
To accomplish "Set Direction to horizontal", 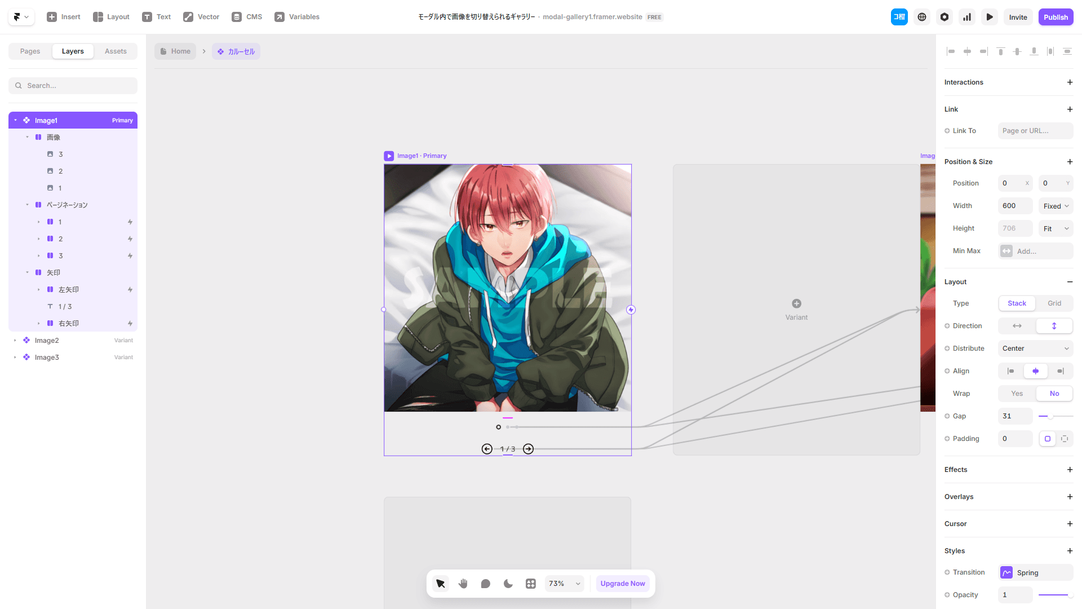I will 1017,326.
